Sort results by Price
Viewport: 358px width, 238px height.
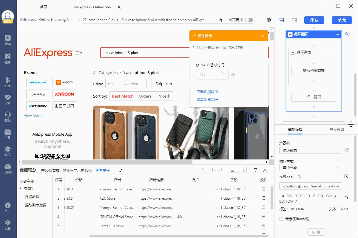click(x=163, y=96)
